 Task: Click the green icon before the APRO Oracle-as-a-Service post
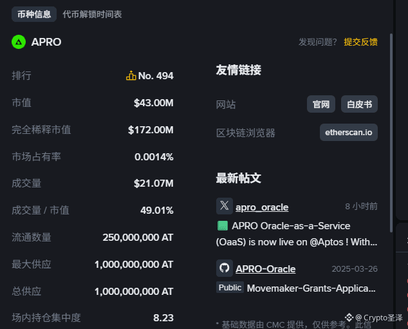(223, 226)
